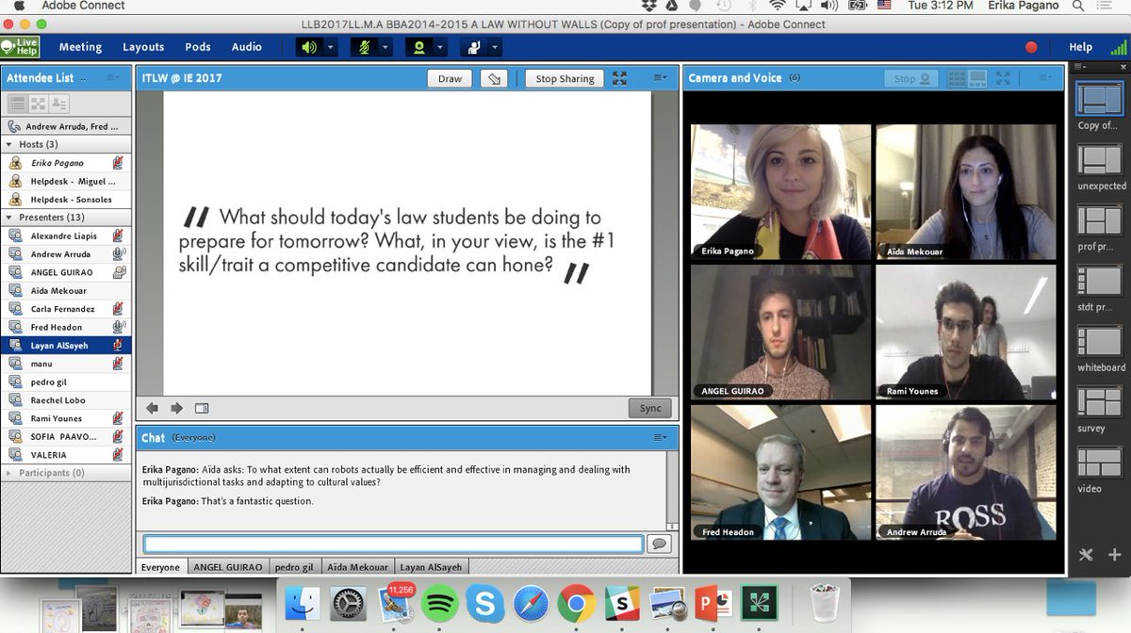Toggle the muted microphone button

(364, 47)
